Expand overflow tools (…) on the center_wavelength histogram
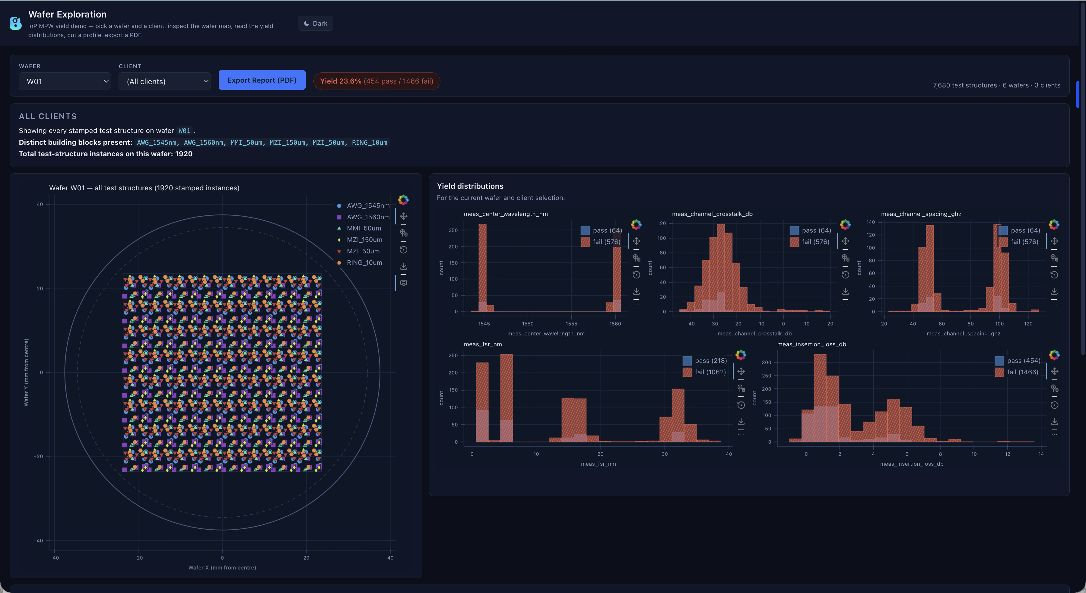The image size is (1086, 593). tap(637, 304)
